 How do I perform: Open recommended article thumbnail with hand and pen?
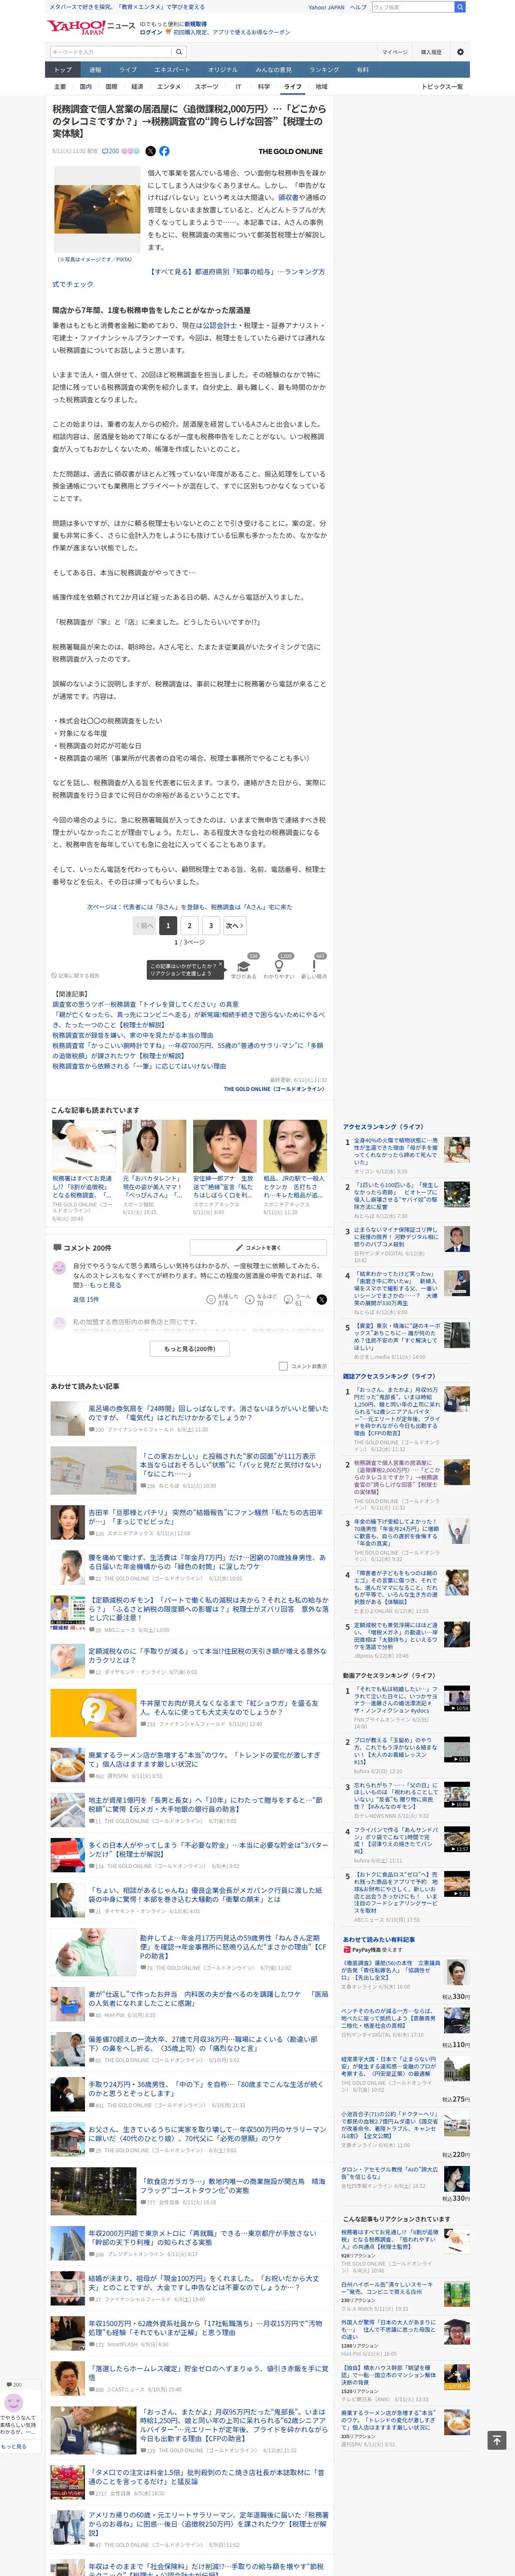coord(84,1145)
